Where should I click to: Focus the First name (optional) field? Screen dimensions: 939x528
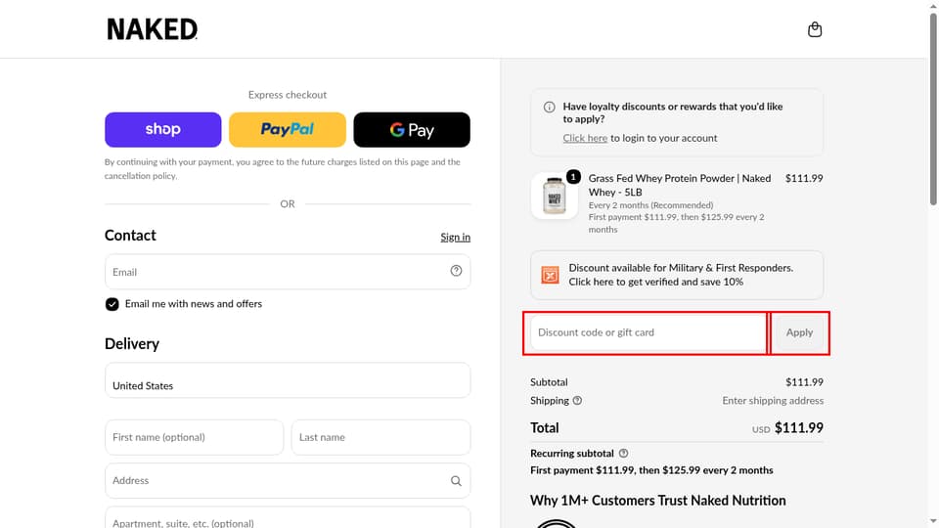tap(194, 438)
